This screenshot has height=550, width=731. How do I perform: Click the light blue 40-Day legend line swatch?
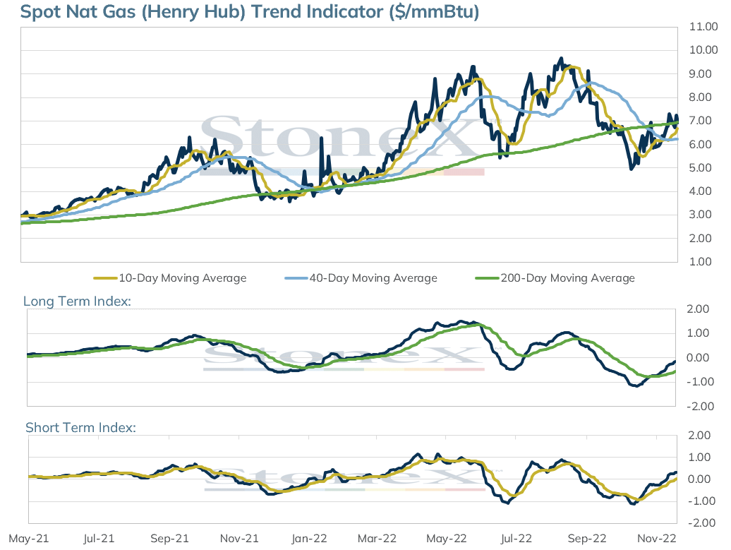[x=296, y=278]
